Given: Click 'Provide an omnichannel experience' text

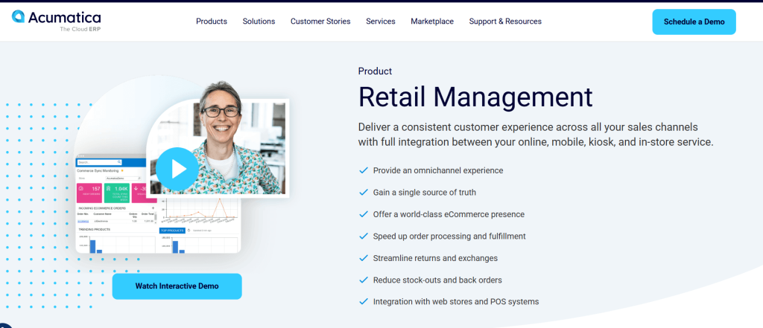Looking at the screenshot, I should (438, 170).
